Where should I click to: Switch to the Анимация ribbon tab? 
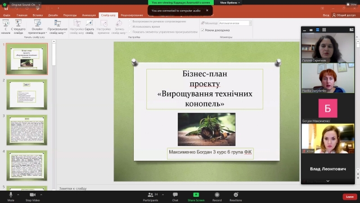pos(89,15)
